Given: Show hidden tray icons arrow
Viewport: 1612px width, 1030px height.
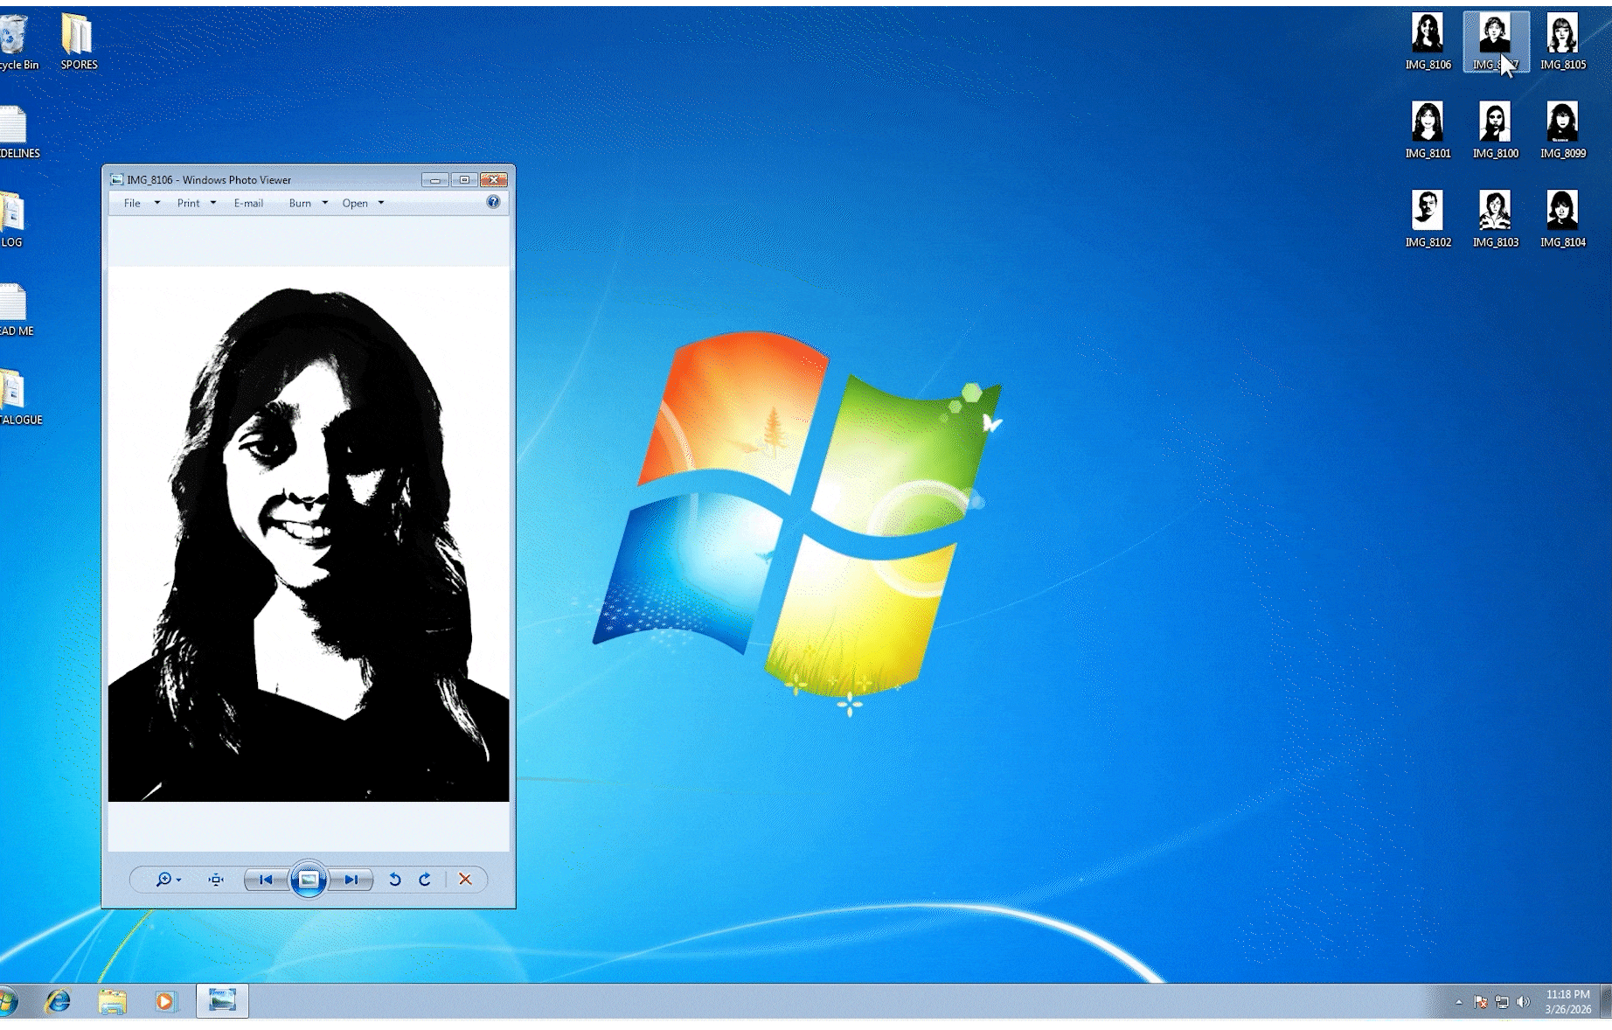Looking at the screenshot, I should tap(1458, 1002).
